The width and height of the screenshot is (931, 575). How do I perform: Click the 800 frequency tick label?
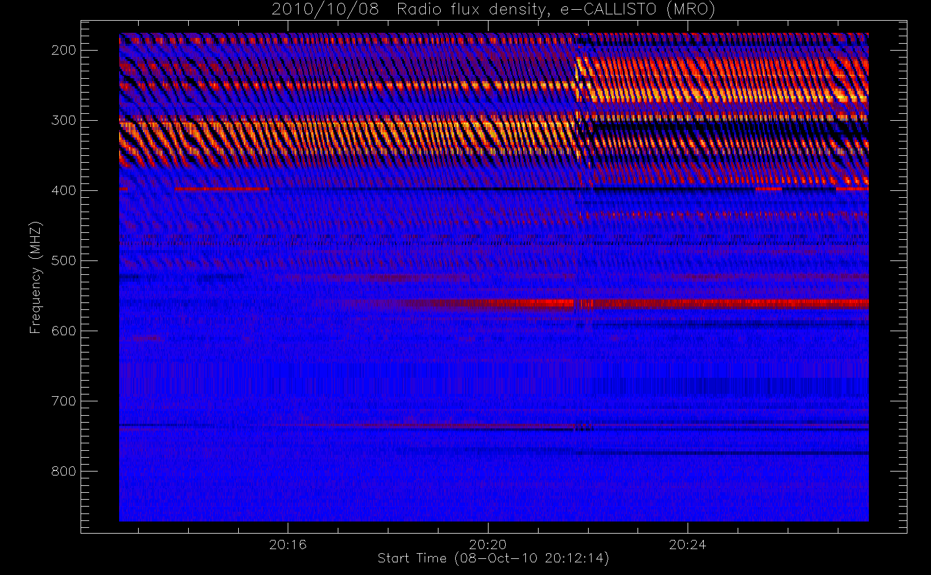click(63, 471)
